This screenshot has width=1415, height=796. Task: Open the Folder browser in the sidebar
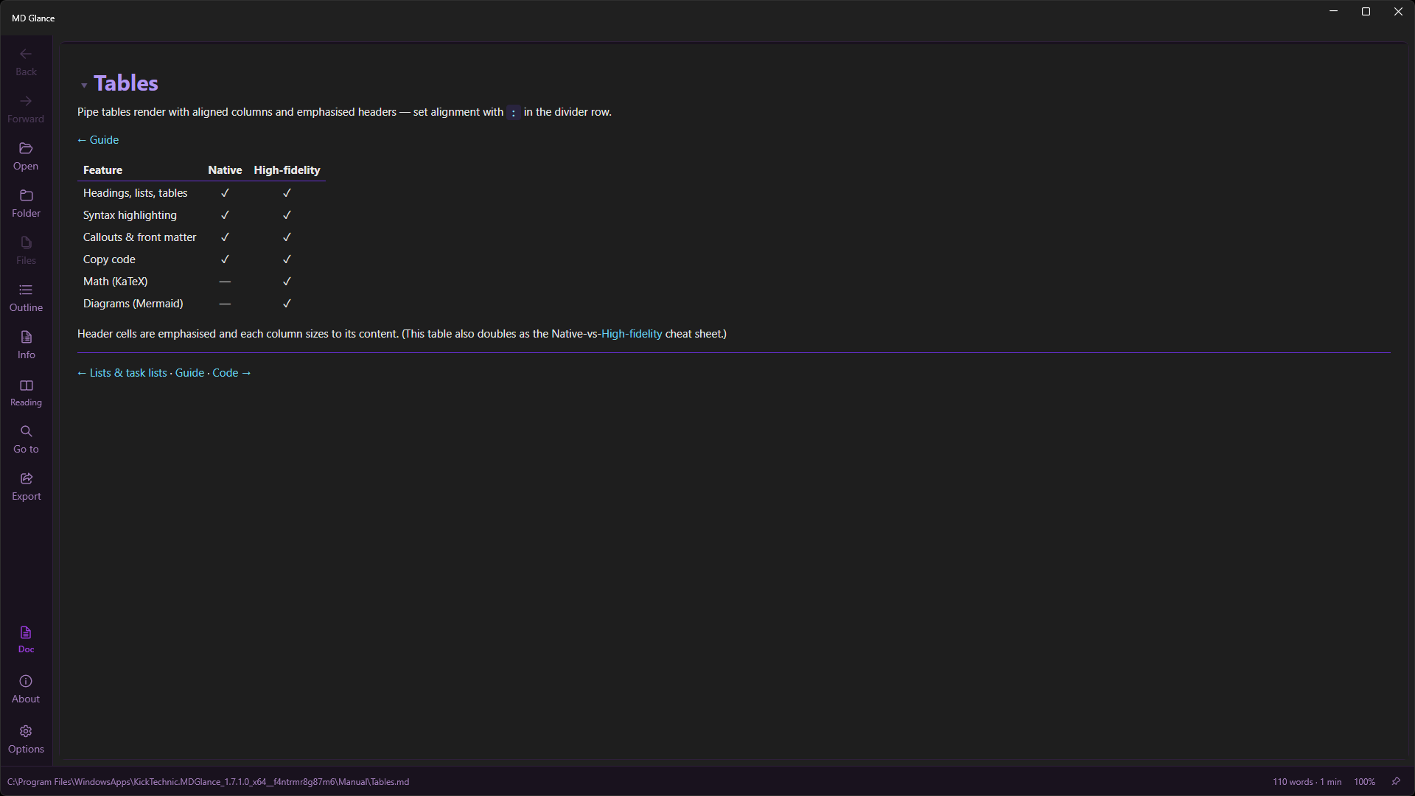[26, 203]
